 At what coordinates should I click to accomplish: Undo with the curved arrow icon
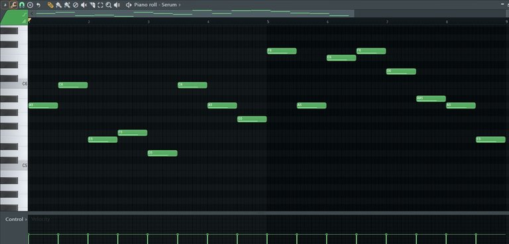[38, 5]
